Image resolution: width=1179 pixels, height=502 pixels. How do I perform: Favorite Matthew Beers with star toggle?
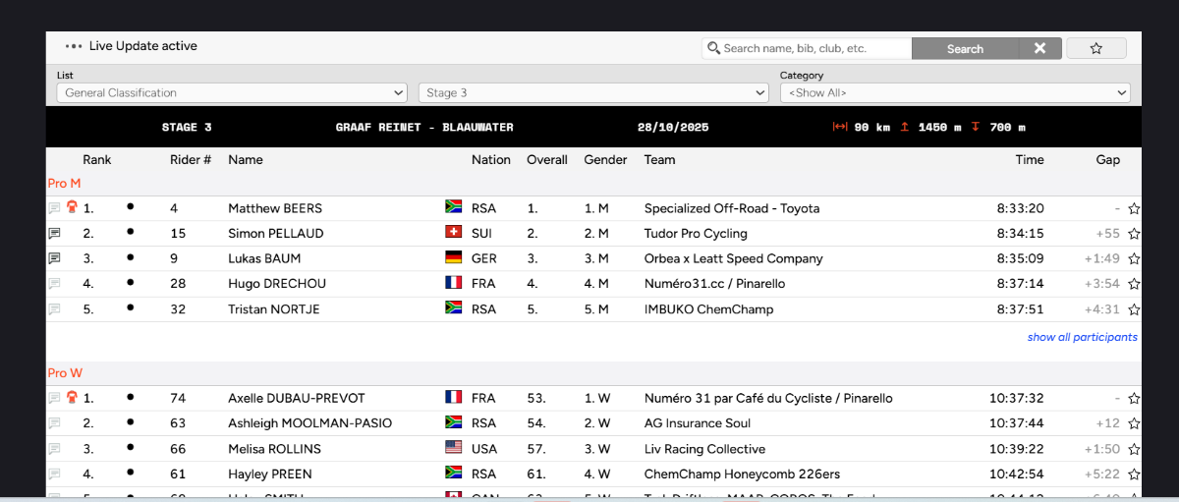[1134, 208]
